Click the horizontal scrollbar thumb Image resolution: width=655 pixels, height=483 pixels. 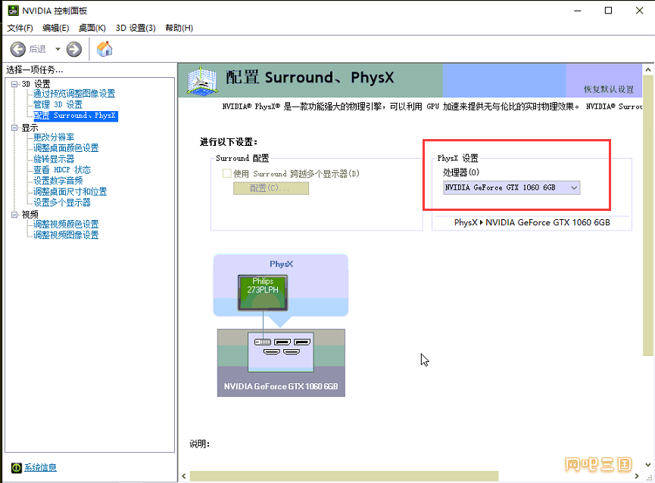(344, 476)
